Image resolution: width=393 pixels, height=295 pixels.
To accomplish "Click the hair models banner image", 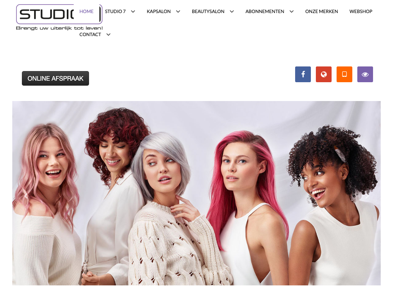I will click(196, 193).
